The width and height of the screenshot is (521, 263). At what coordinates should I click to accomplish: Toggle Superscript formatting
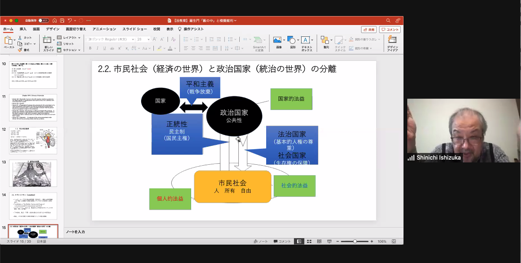coord(119,48)
